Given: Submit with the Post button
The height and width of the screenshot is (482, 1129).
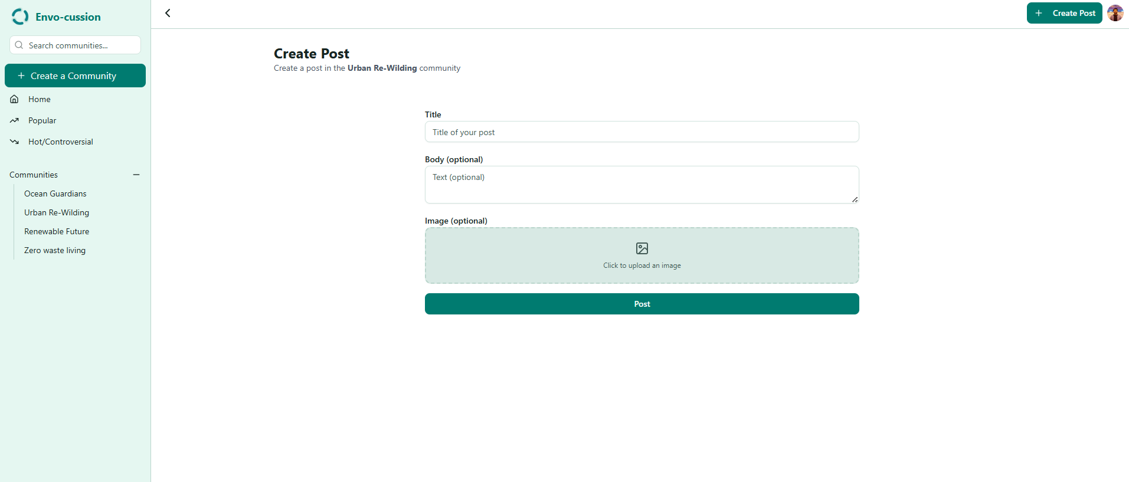Looking at the screenshot, I should pos(642,304).
